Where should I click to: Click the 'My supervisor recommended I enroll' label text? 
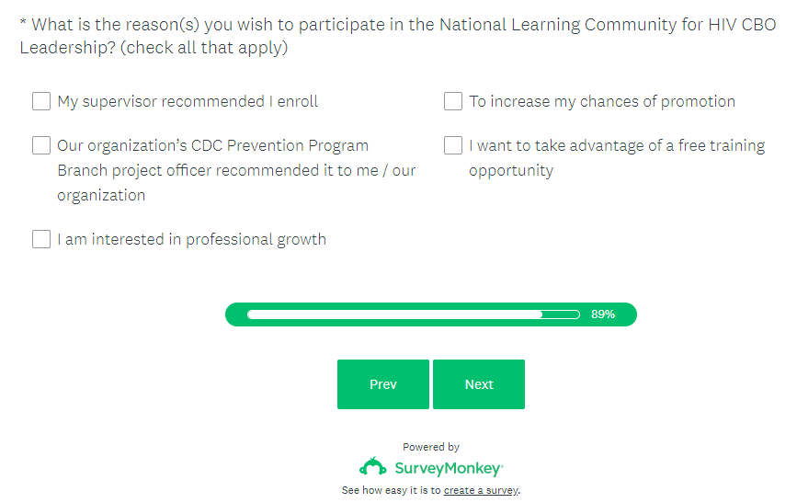pyautogui.click(x=188, y=102)
